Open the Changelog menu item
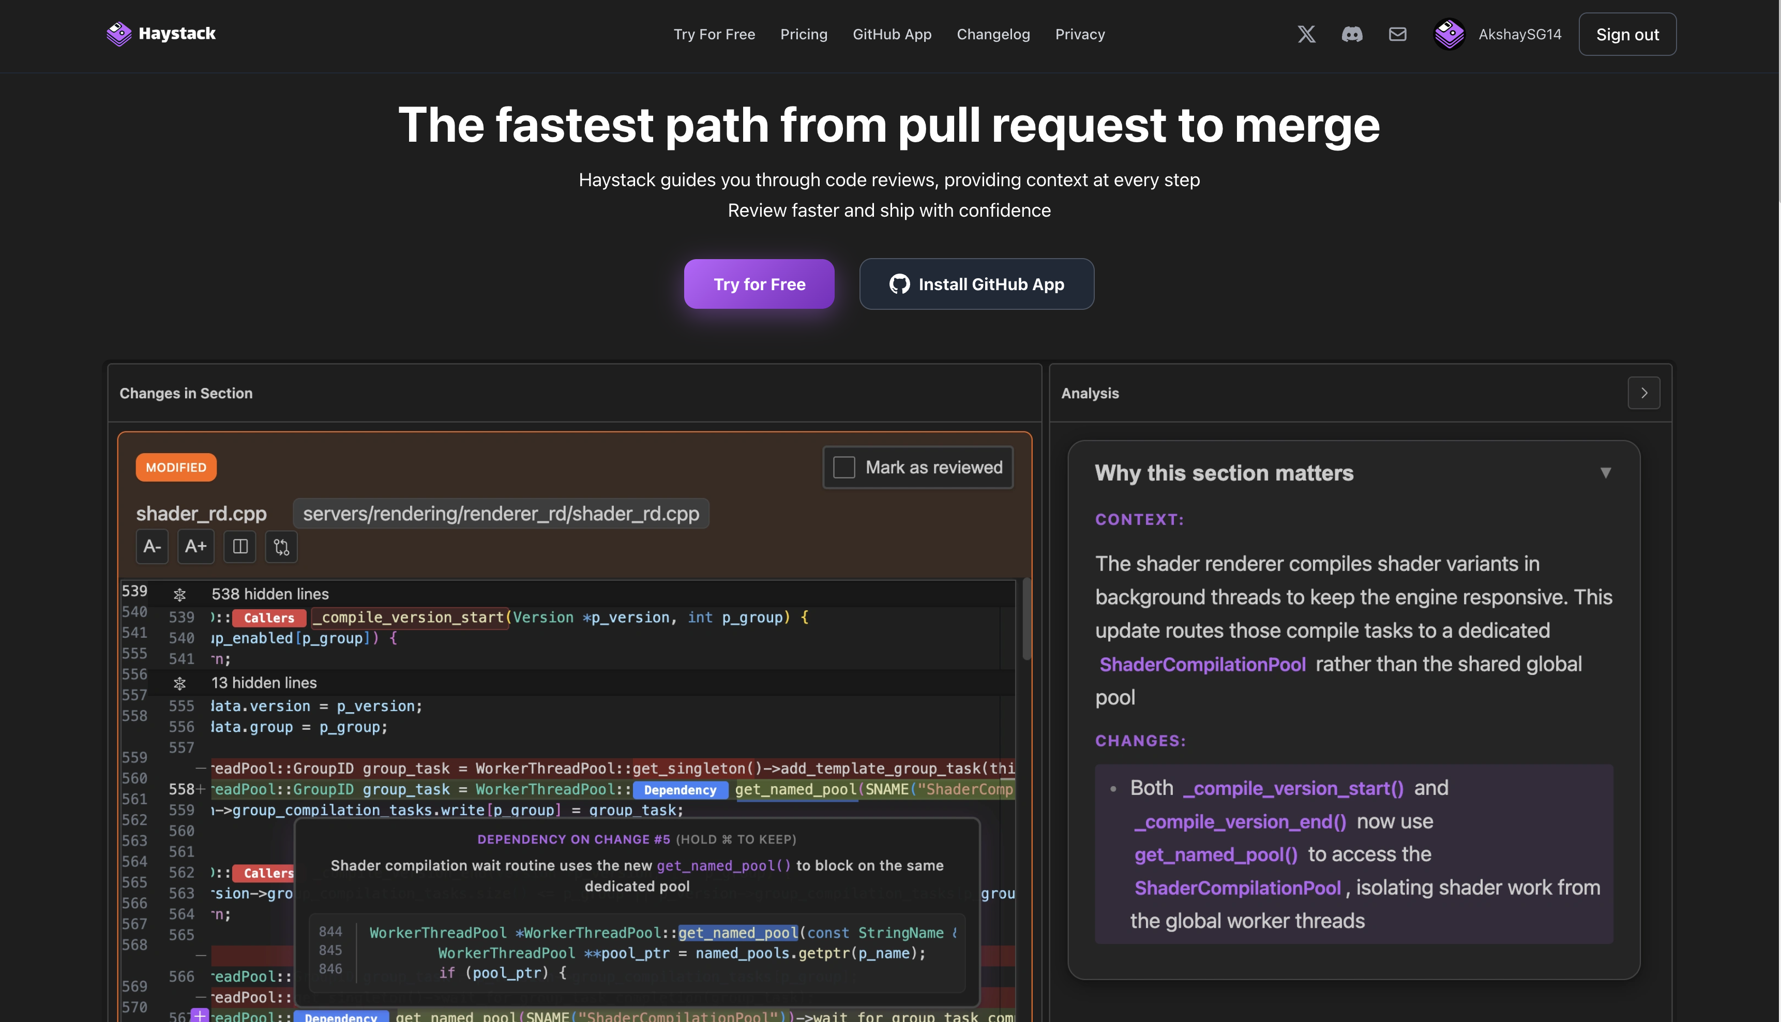Screen dimensions: 1781x1022 coord(993,34)
